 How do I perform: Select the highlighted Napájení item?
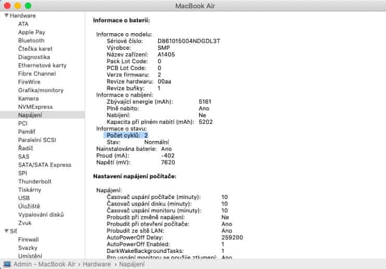42,115
